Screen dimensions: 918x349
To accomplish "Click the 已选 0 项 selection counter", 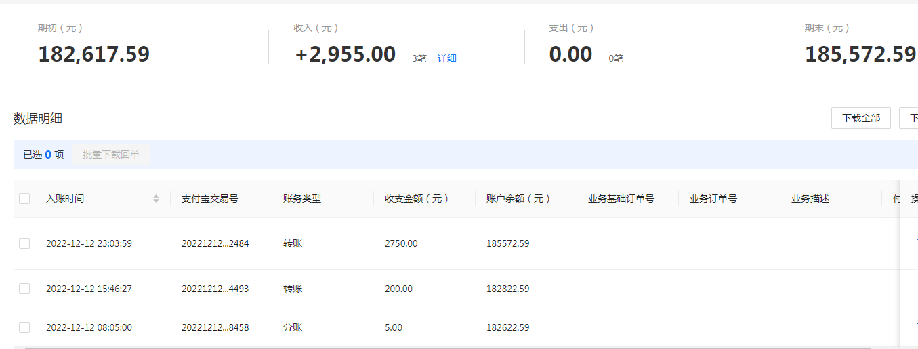I will point(43,155).
